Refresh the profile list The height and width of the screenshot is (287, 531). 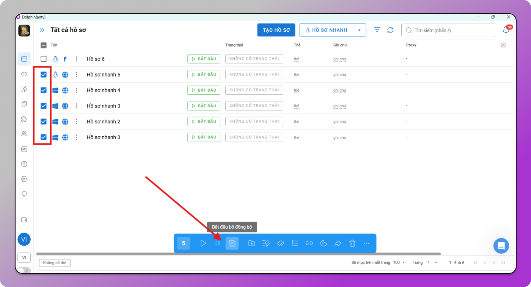390,30
